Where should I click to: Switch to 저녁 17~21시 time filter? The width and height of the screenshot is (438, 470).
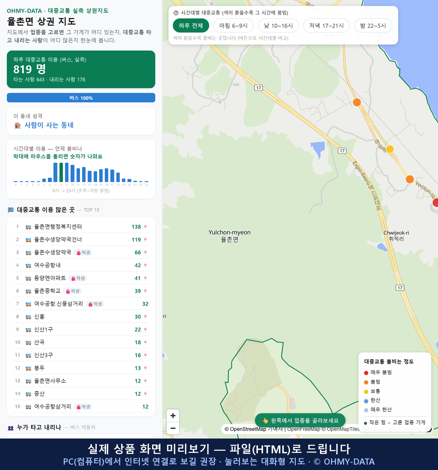tap(326, 26)
